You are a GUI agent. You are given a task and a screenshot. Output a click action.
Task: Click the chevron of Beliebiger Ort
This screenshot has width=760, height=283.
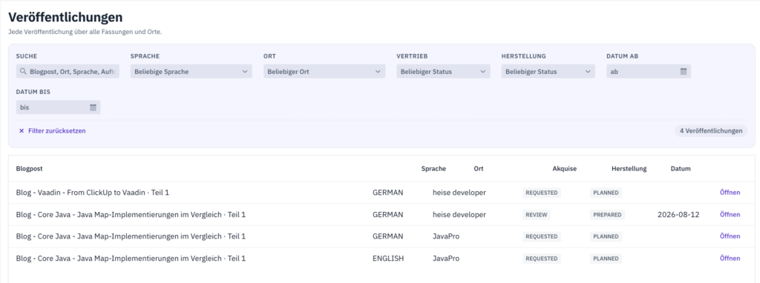(378, 72)
